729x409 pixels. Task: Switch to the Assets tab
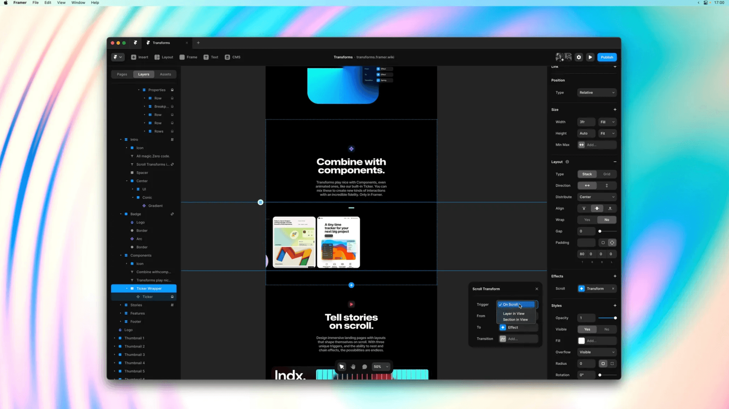point(165,74)
